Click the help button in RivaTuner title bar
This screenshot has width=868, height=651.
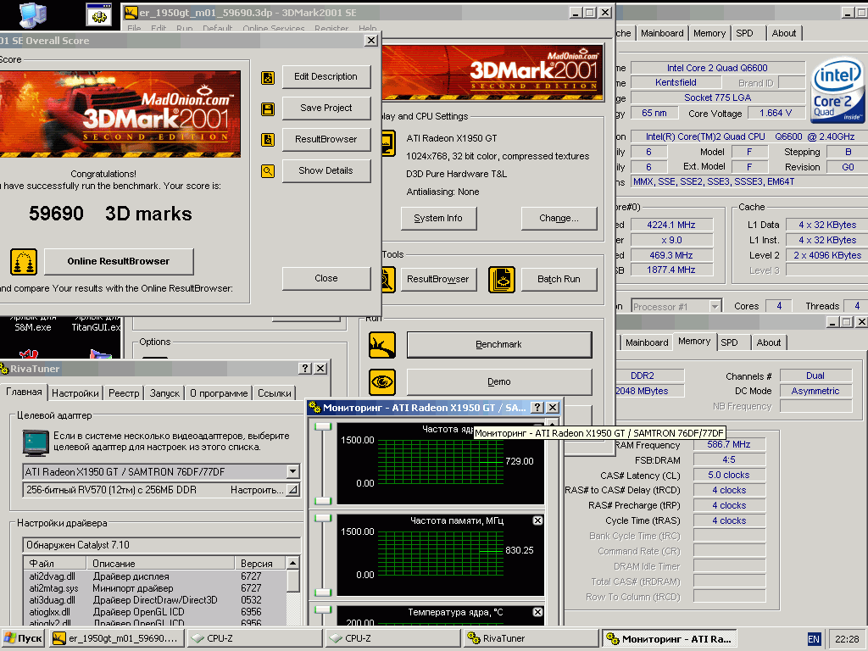(x=305, y=369)
